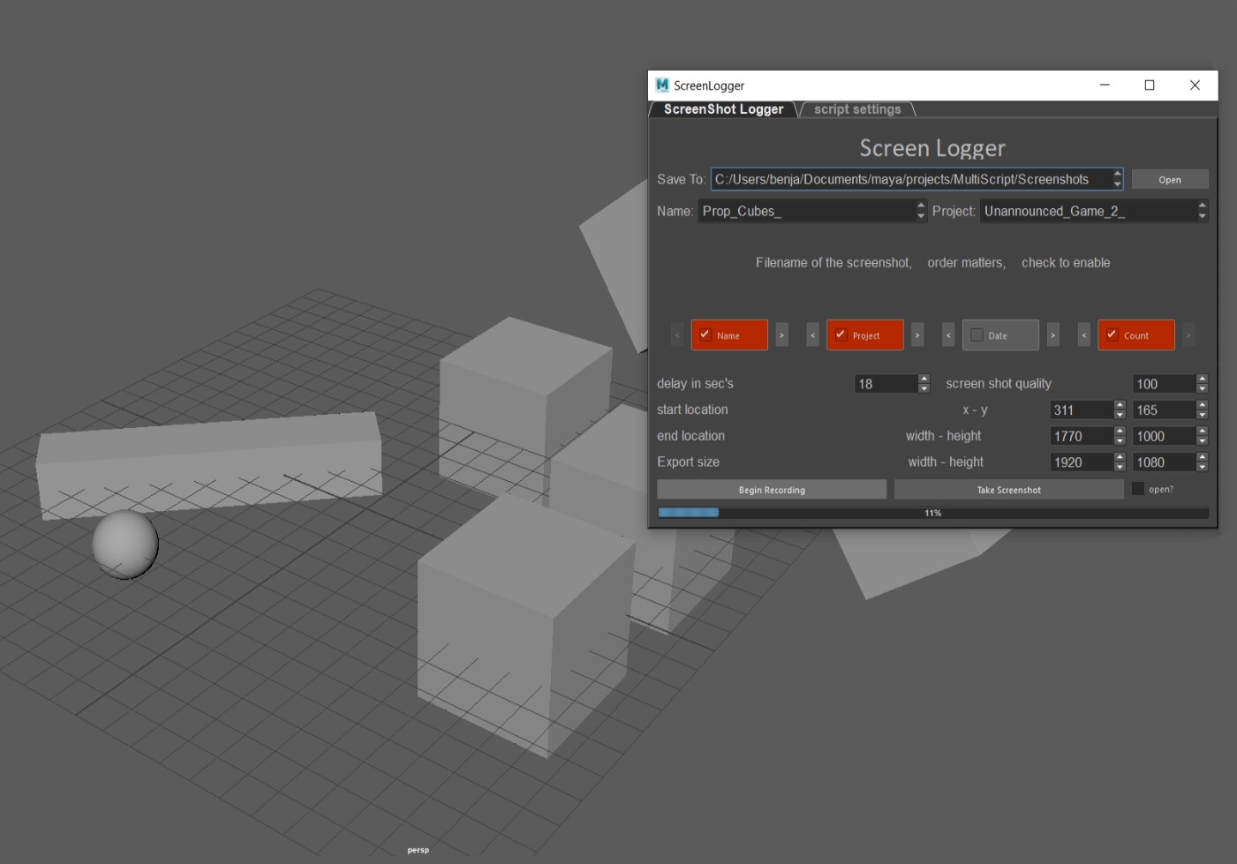Click the 11% progress bar
Screen dimensions: 1237x864
click(932, 510)
